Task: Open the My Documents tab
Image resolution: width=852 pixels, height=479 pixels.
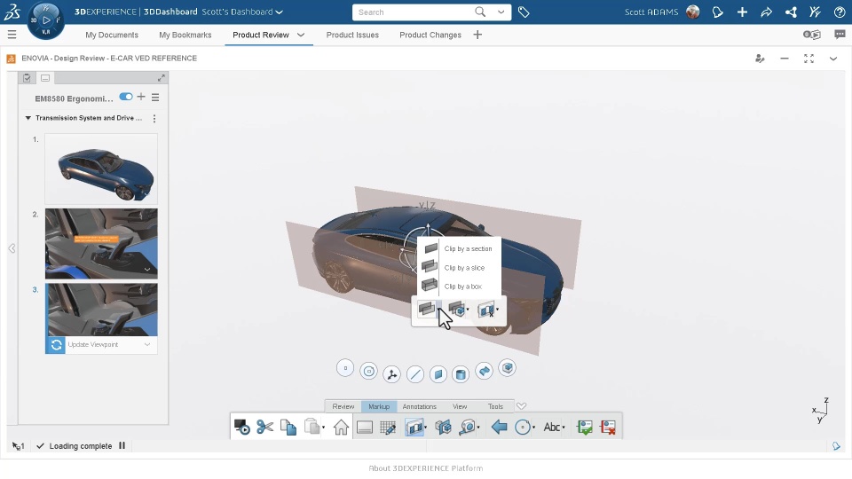Action: click(x=112, y=35)
